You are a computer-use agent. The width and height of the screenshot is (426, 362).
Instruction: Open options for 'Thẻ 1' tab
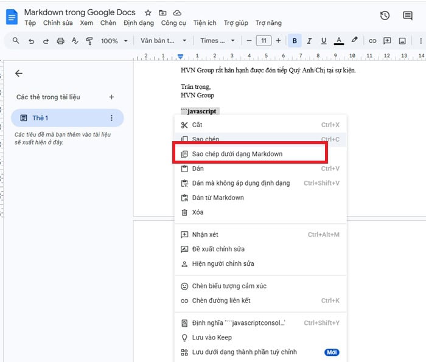pyautogui.click(x=111, y=118)
